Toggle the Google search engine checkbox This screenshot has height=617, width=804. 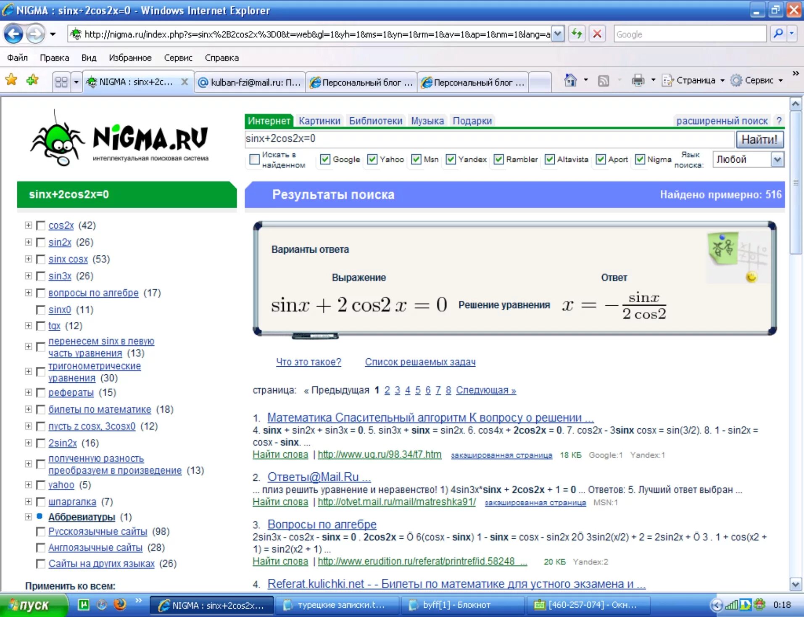325,159
